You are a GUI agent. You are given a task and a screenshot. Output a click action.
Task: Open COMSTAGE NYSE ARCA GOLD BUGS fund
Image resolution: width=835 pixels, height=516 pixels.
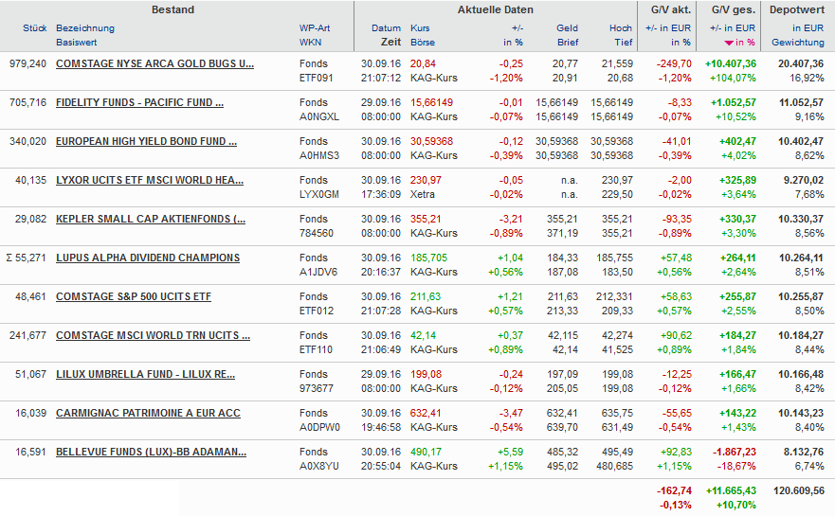(x=154, y=63)
